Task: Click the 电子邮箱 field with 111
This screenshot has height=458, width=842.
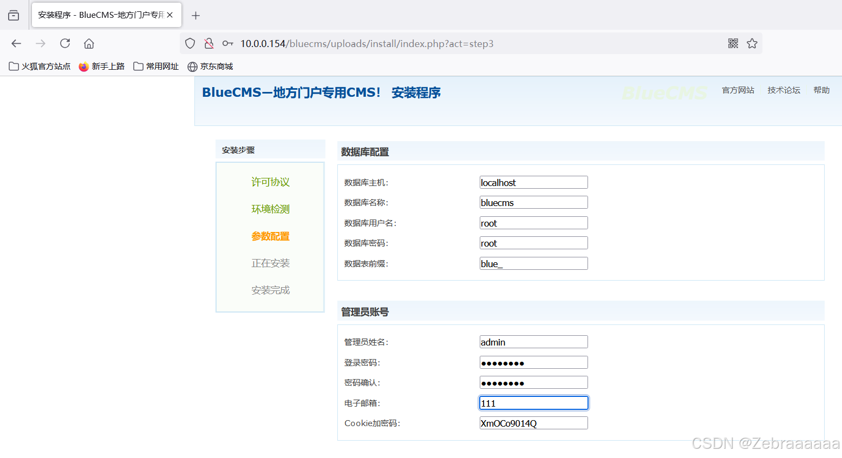Action: click(x=533, y=403)
